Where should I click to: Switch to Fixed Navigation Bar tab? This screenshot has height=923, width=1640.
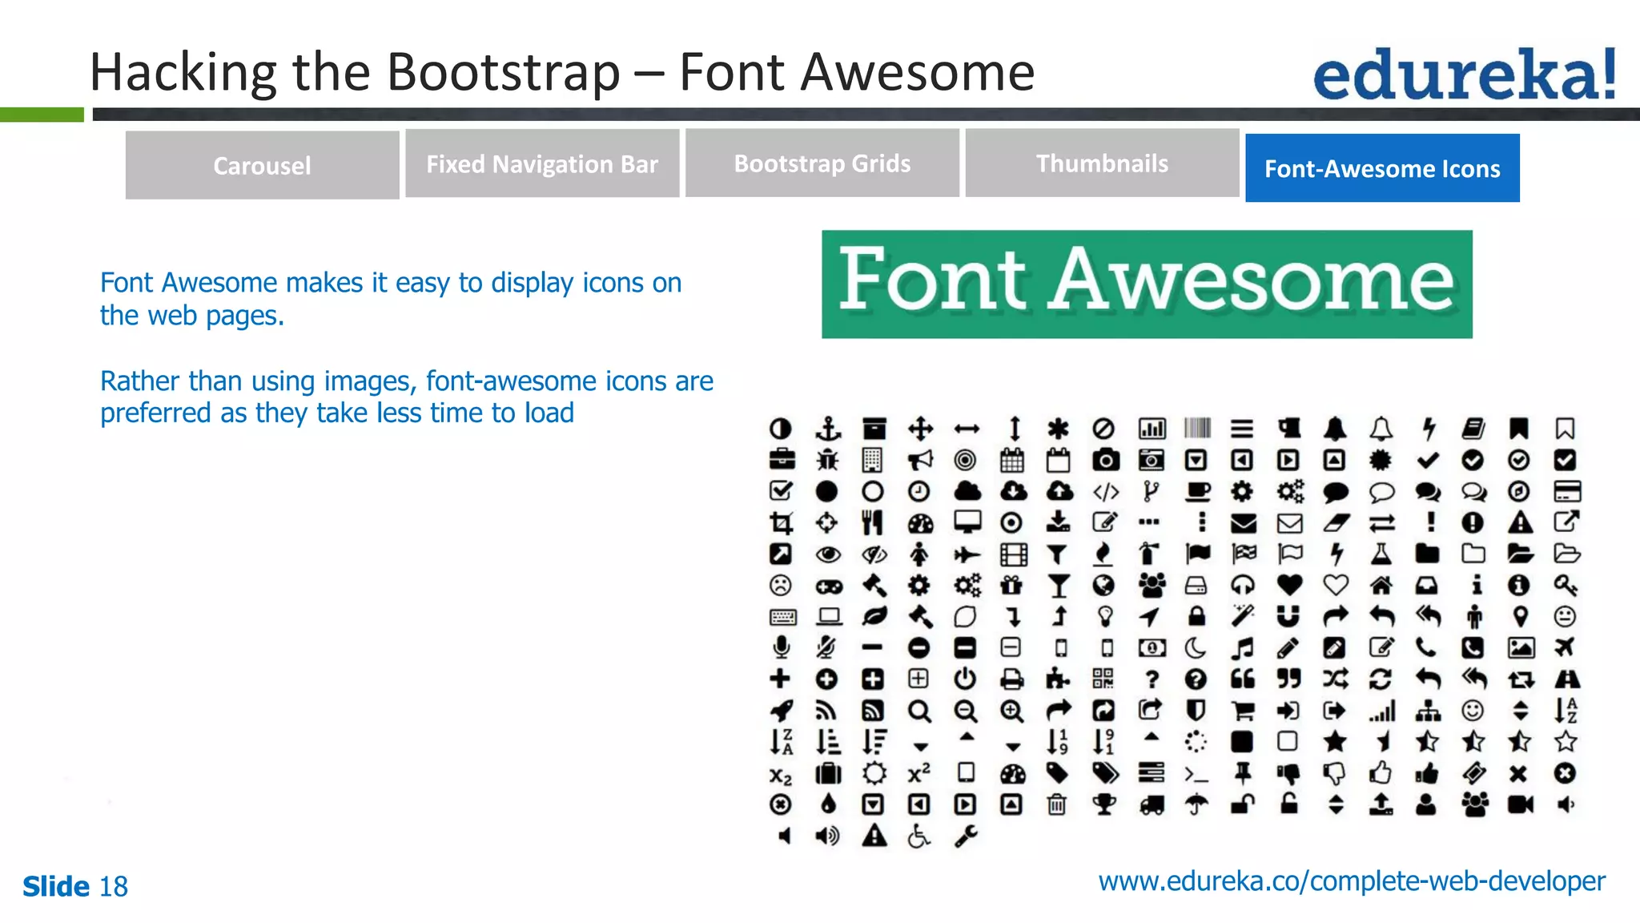point(542,163)
